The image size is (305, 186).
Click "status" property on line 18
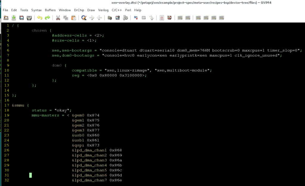point(39,110)
